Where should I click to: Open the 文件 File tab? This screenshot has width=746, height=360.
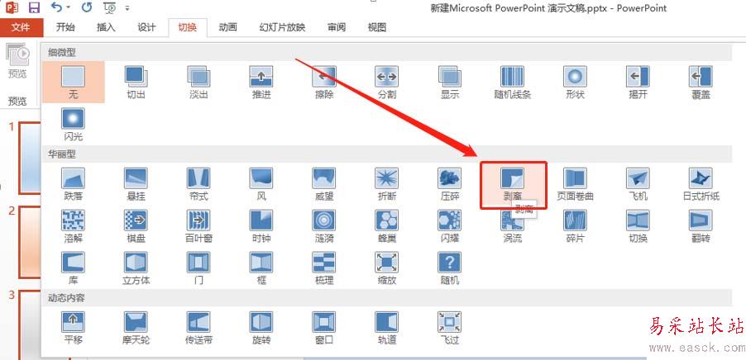(22, 27)
